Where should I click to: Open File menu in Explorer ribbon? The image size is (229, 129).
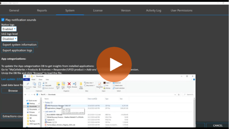tap(27, 79)
